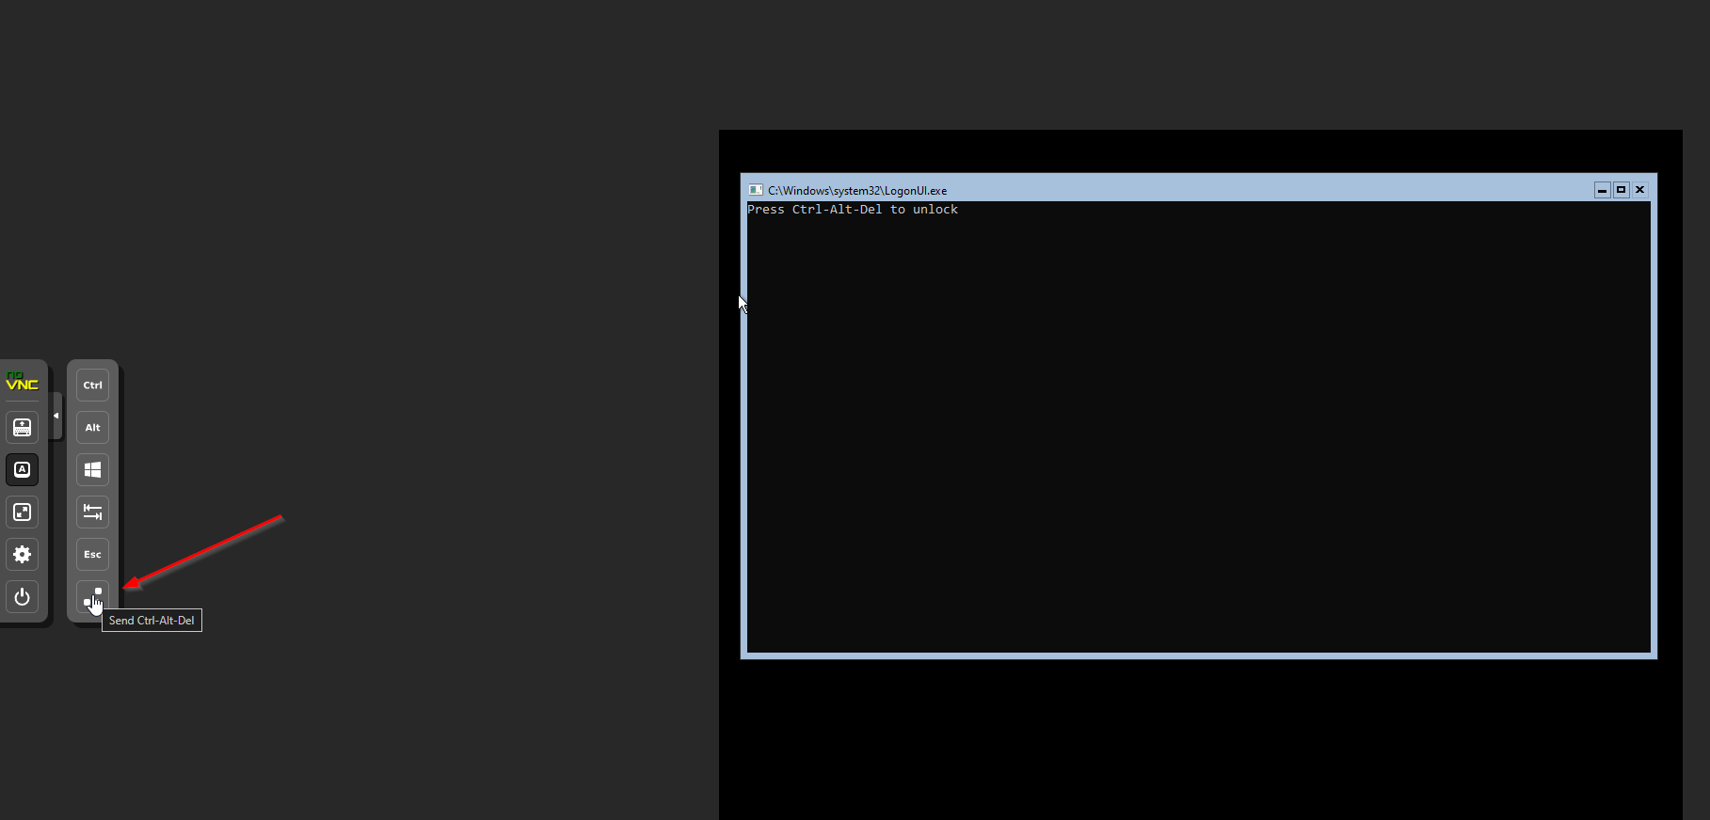Show the on-screen keyboard
This screenshot has width=1710, height=820.
[x=23, y=428]
